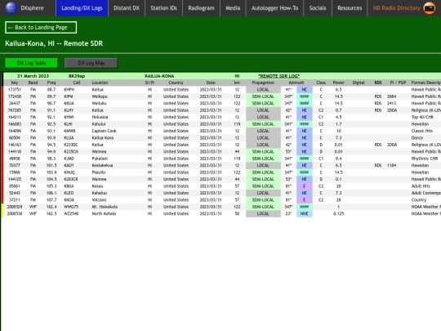Click the Kahului location cell
The height and width of the screenshot is (331, 441).
99,124
